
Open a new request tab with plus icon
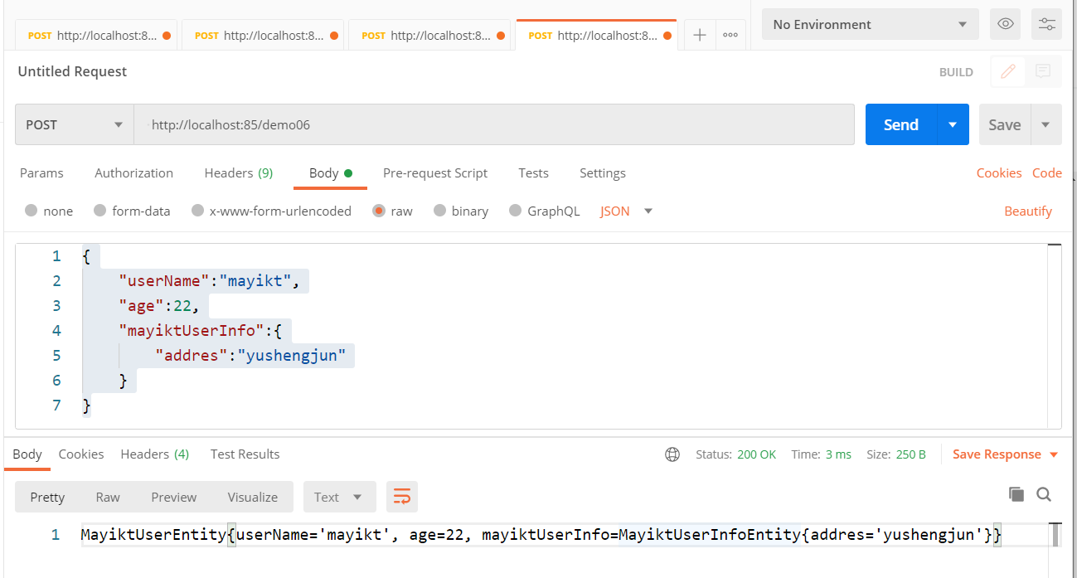click(x=700, y=36)
